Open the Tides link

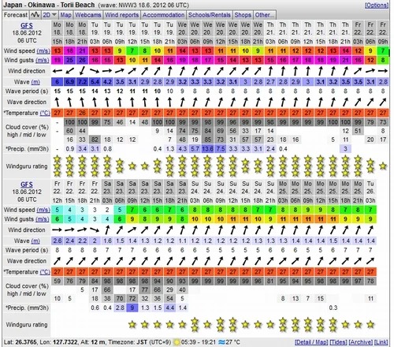coord(338,342)
